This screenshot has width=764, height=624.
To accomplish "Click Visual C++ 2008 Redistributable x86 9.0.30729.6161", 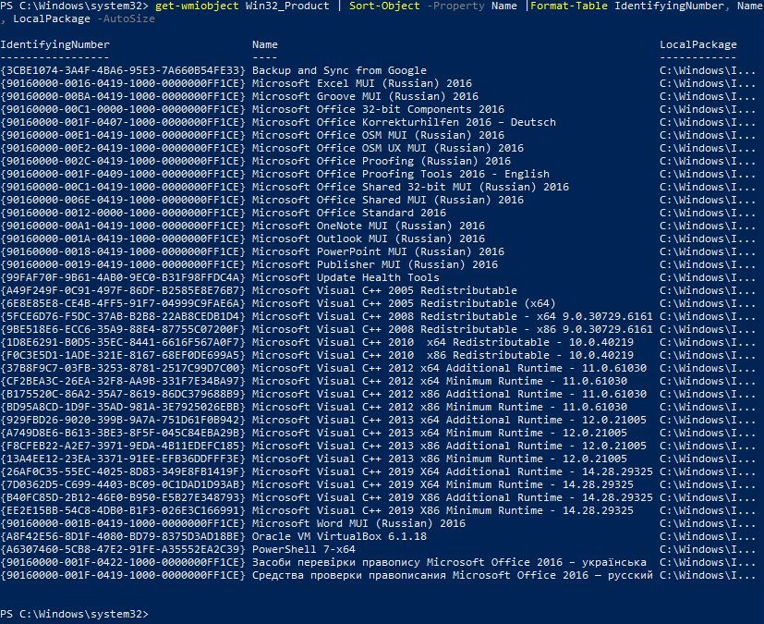I will [x=452, y=329].
